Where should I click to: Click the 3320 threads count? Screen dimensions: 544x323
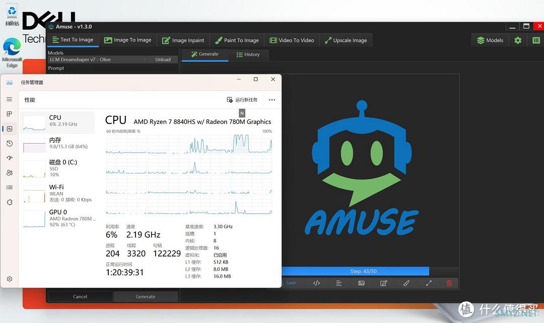click(x=137, y=253)
